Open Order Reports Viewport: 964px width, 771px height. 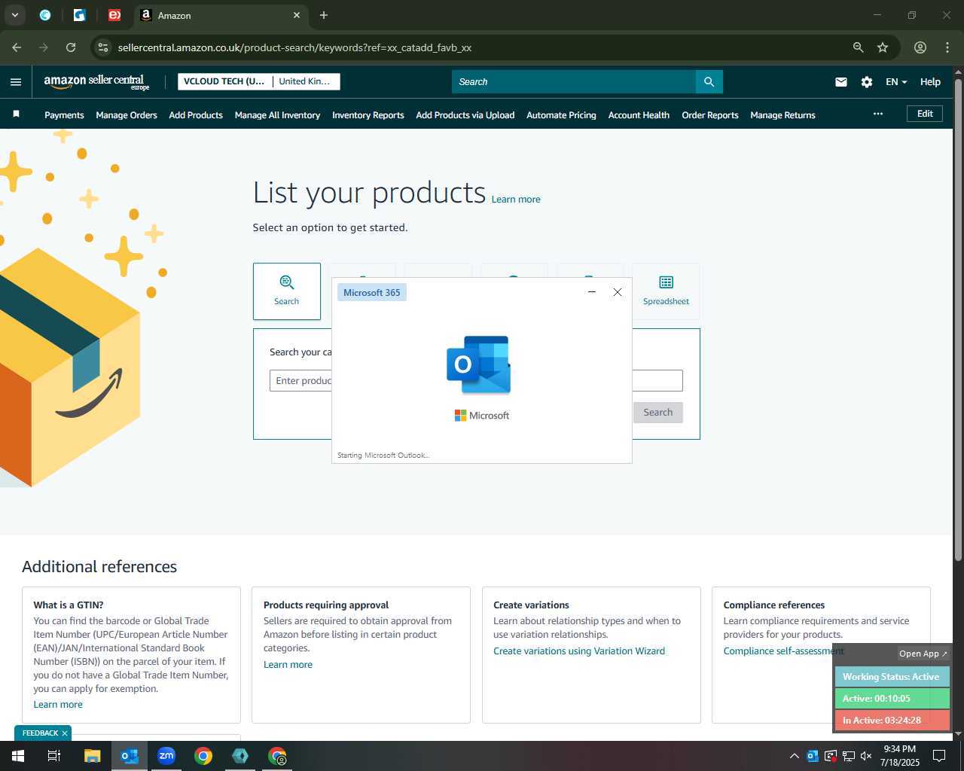point(710,115)
